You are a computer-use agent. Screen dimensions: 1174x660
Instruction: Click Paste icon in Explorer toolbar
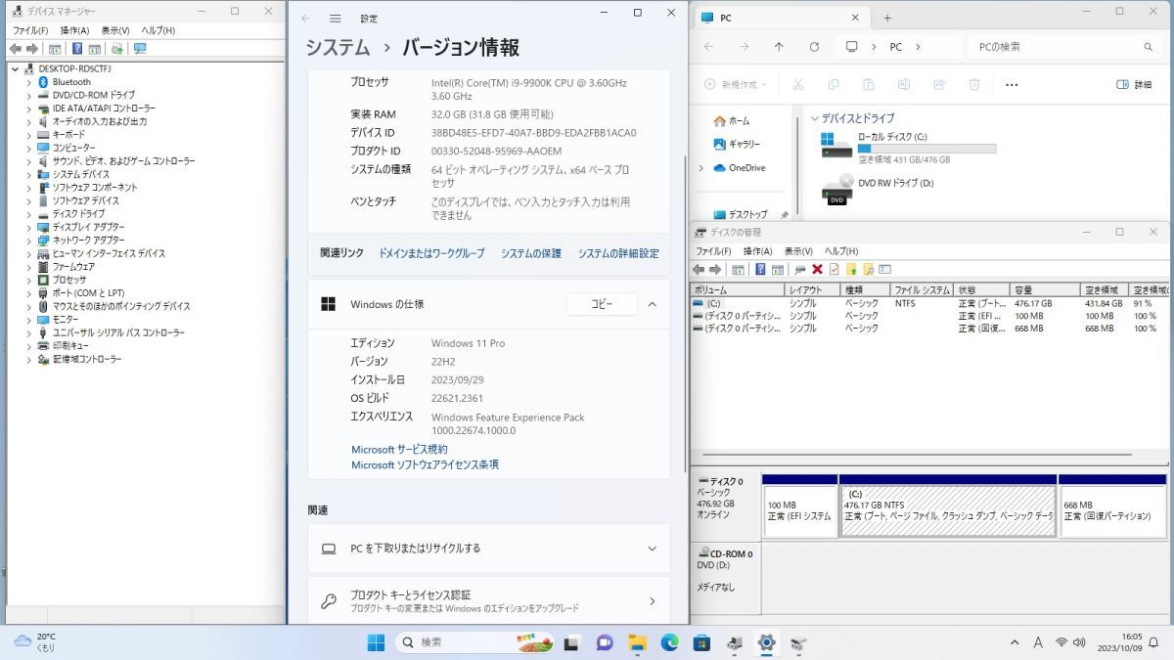[869, 85]
